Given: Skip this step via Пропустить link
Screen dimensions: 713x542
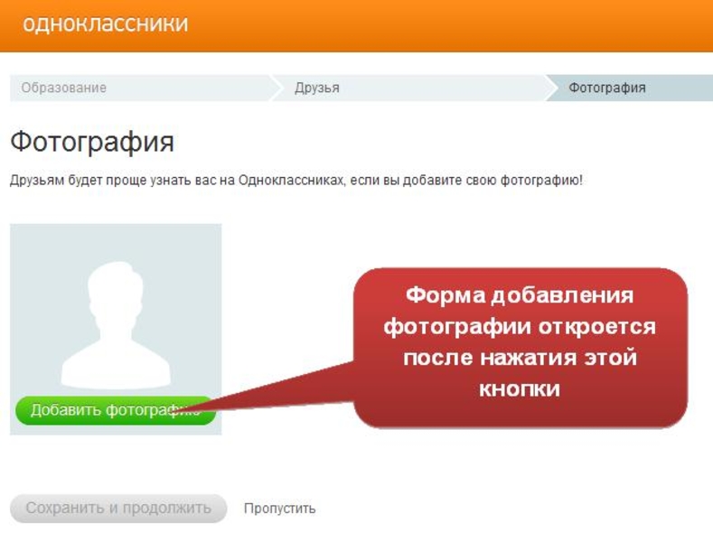Looking at the screenshot, I should (x=279, y=509).
